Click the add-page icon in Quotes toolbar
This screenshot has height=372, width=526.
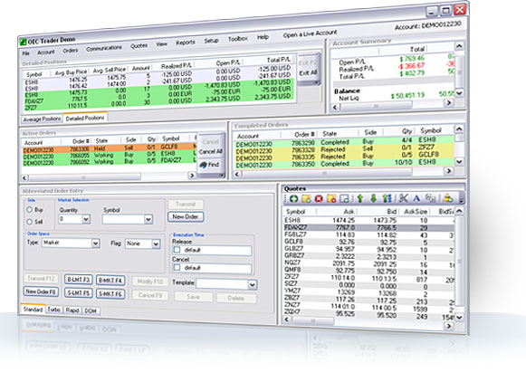point(345,198)
